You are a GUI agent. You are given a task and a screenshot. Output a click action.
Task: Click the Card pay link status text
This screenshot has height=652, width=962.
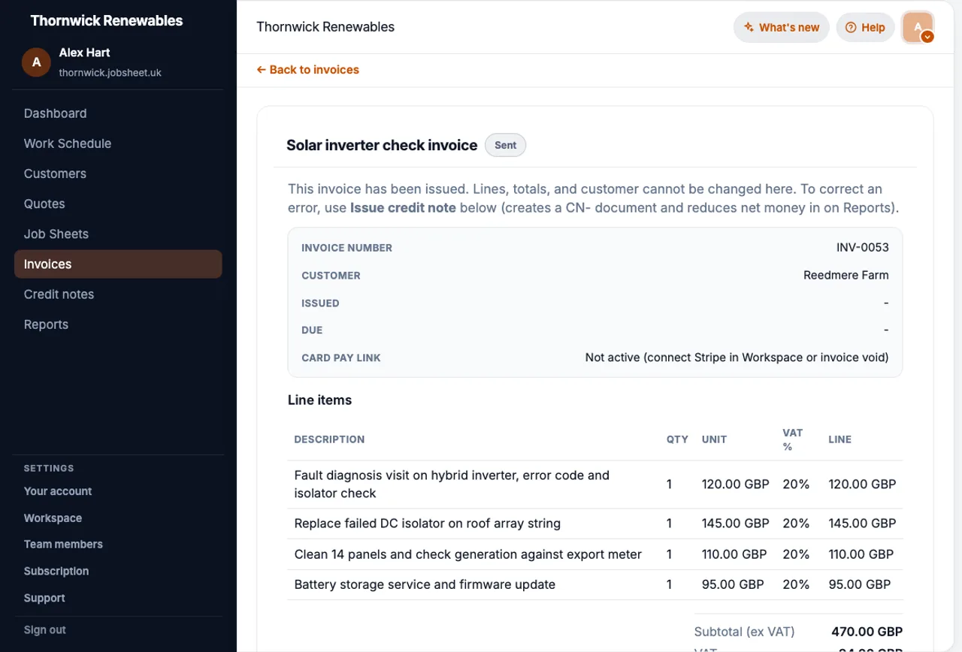pos(737,358)
